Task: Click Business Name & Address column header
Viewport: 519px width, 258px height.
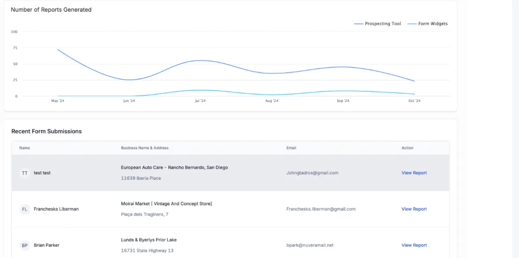Action: (x=144, y=148)
